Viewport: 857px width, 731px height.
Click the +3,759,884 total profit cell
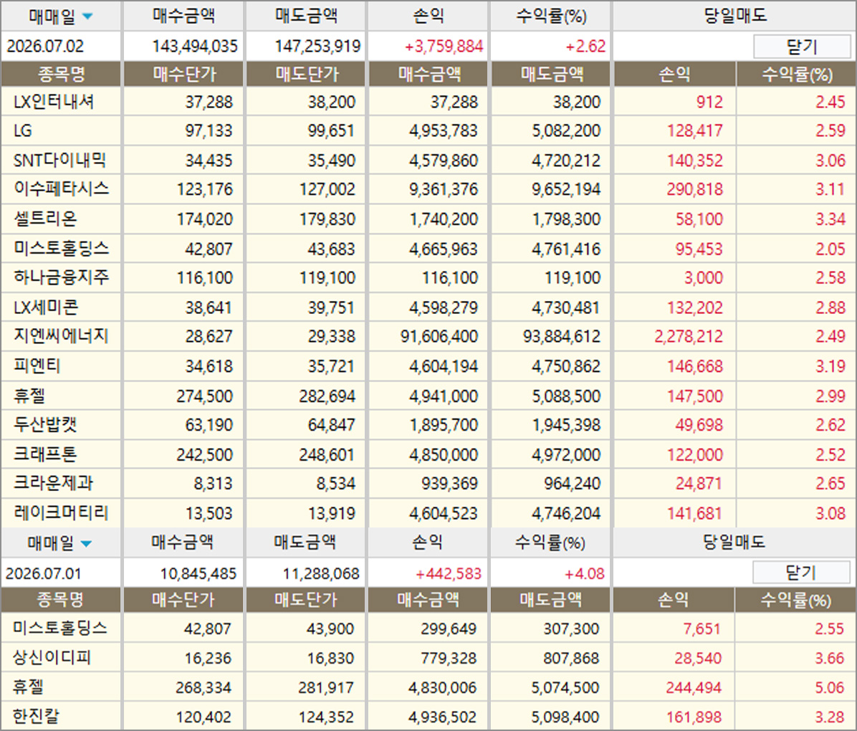coord(444,47)
